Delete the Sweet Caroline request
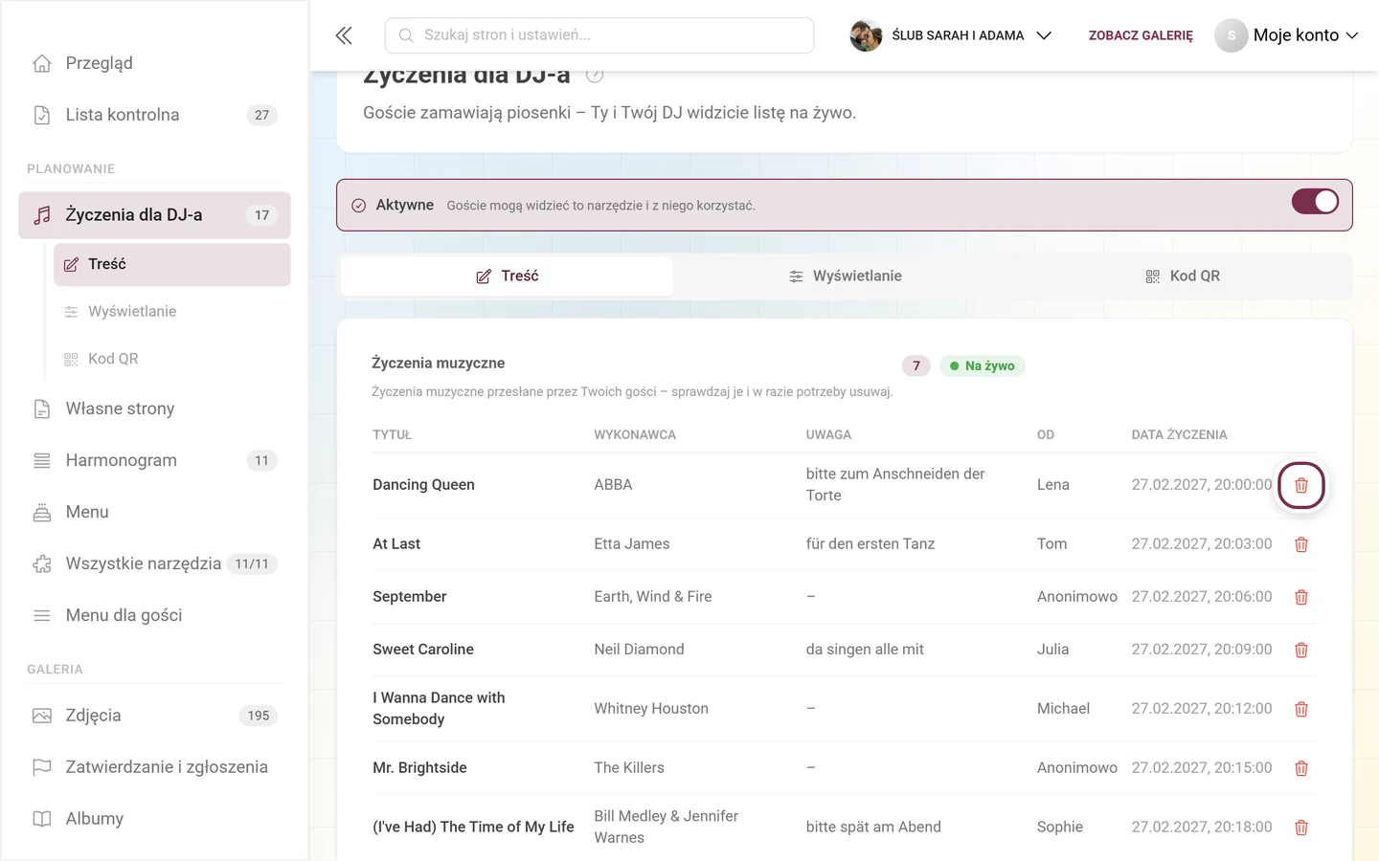Image resolution: width=1379 pixels, height=861 pixels. coord(1301,650)
